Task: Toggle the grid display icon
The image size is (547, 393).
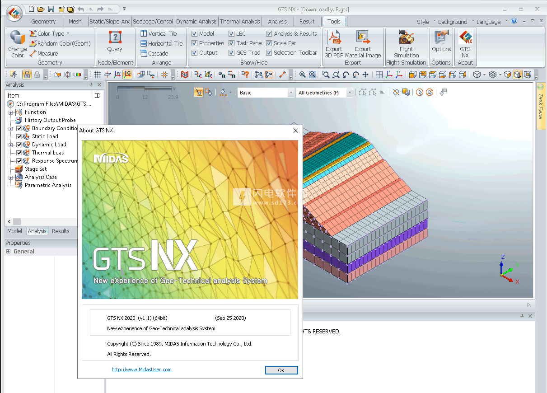Action: click(x=98, y=75)
